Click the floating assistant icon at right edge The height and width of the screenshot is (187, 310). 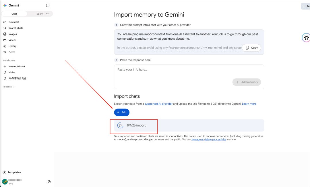point(306,38)
